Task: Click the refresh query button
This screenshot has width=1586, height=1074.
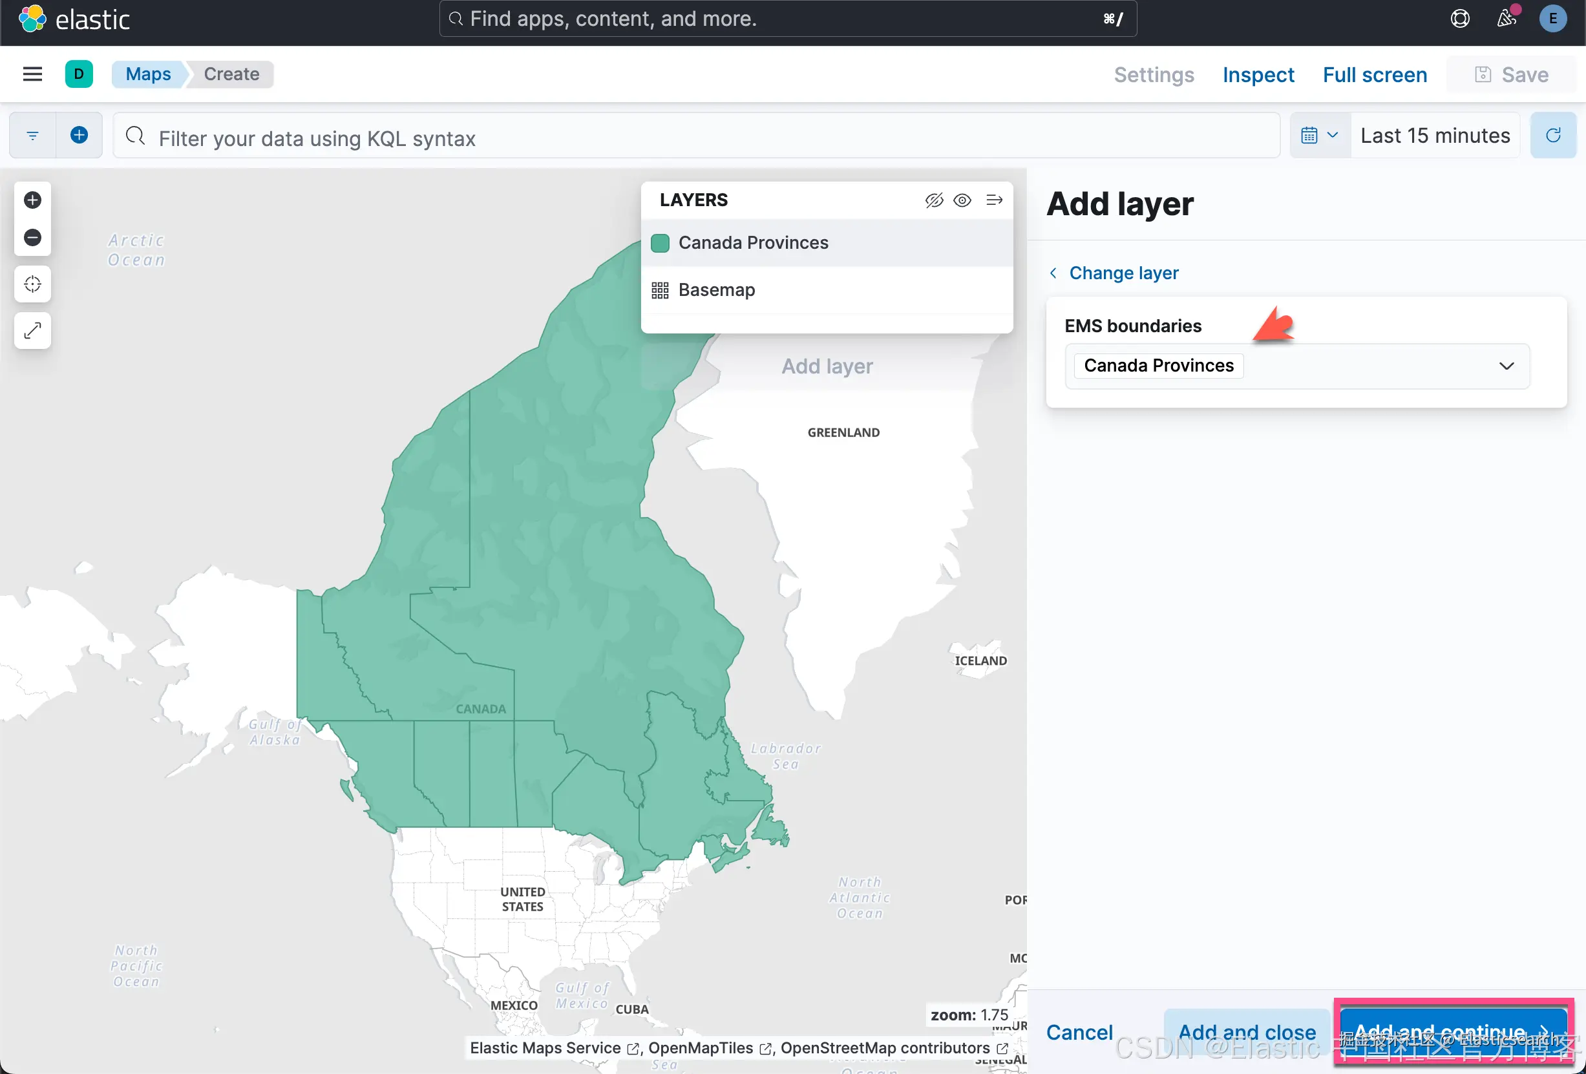Action: [x=1553, y=135]
